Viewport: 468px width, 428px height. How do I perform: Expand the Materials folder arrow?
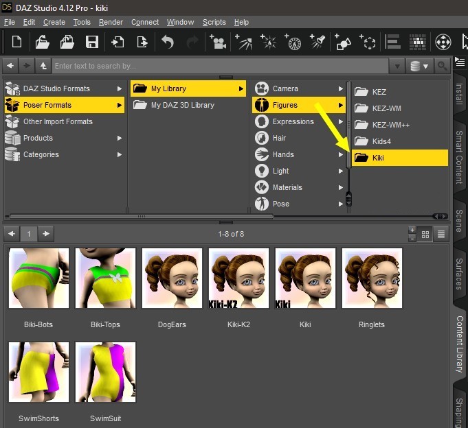(341, 187)
